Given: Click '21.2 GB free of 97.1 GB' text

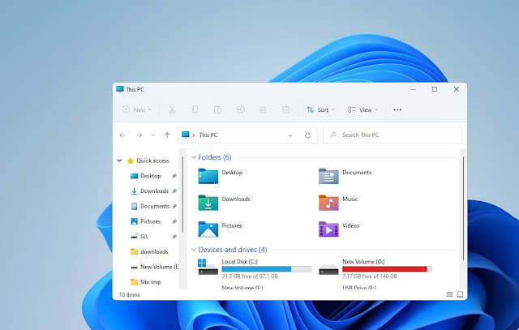Looking at the screenshot, I should point(250,276).
